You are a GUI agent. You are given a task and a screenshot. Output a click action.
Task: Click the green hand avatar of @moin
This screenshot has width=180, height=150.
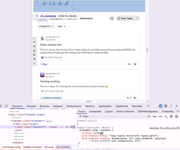[42, 38]
